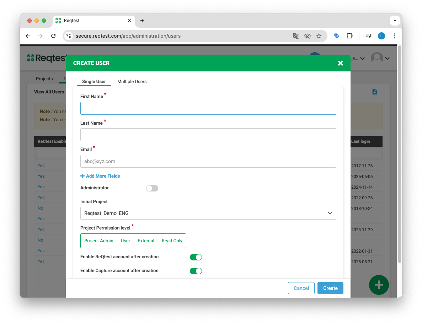422x324 pixels.
Task: Select Read Only permission level
Action: 172,241
